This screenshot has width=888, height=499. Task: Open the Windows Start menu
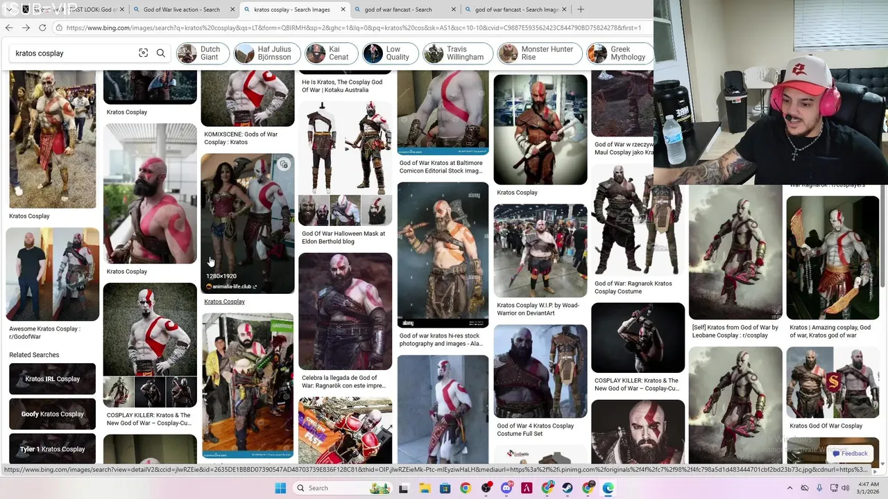tap(280, 488)
